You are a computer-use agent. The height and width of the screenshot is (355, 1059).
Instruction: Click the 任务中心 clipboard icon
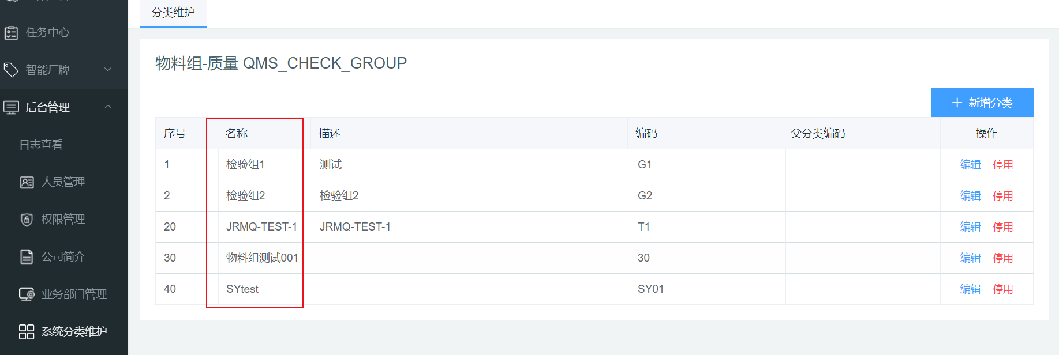click(12, 33)
